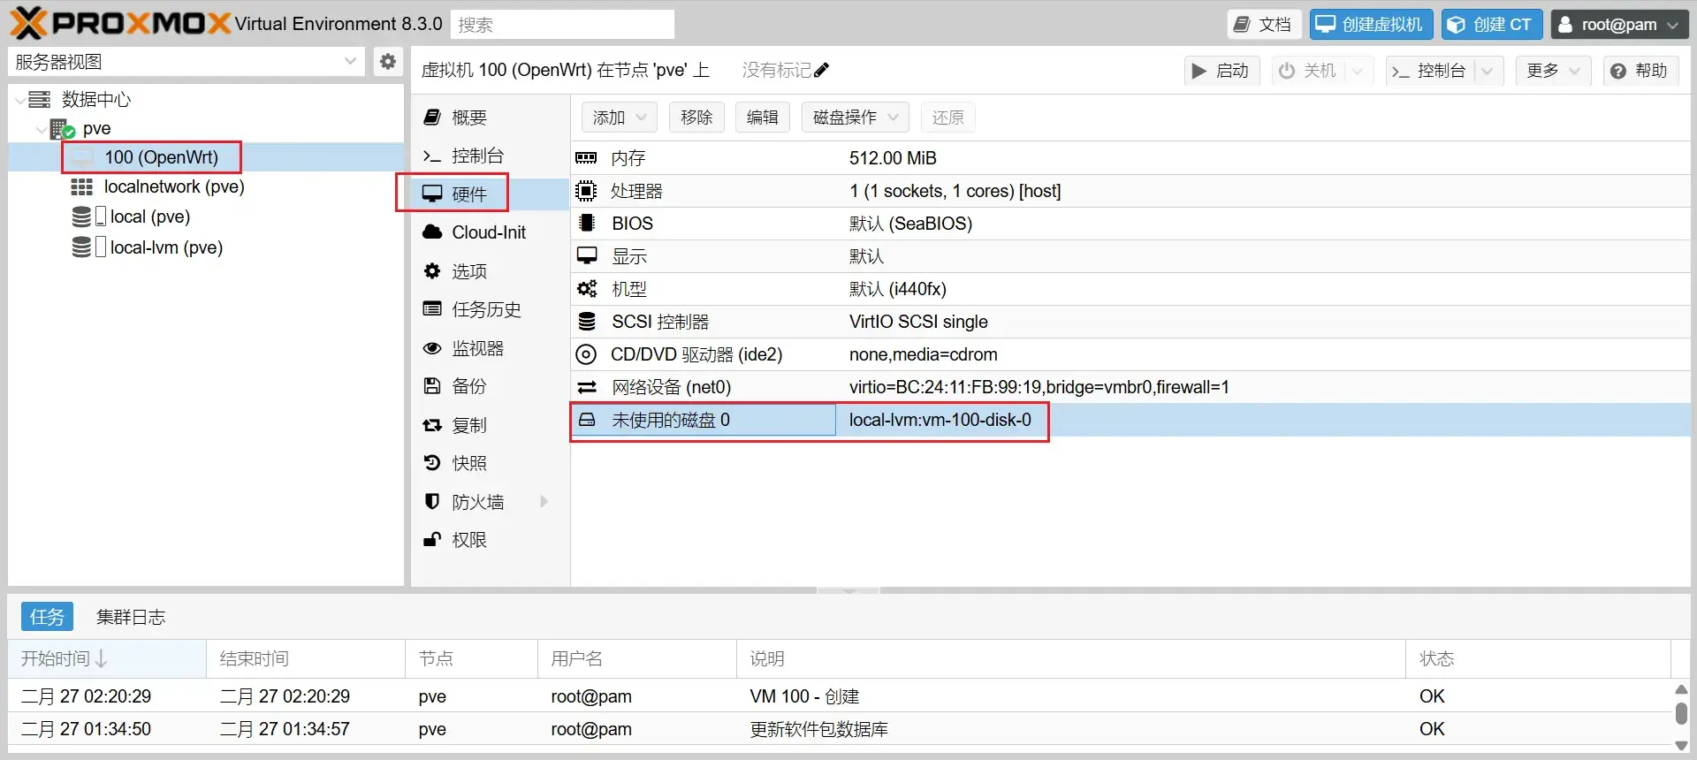
Task: Expand the 磁盘操作 disk action dropdown
Action: click(x=855, y=118)
